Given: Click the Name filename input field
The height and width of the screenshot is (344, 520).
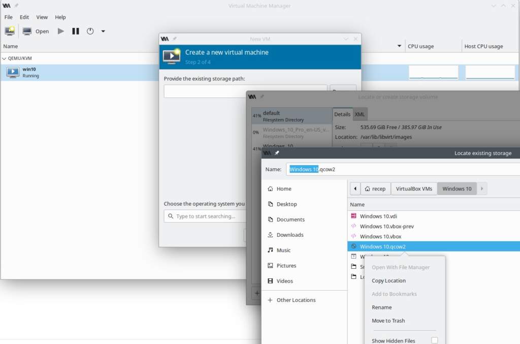Looking at the screenshot, I should pos(401,169).
